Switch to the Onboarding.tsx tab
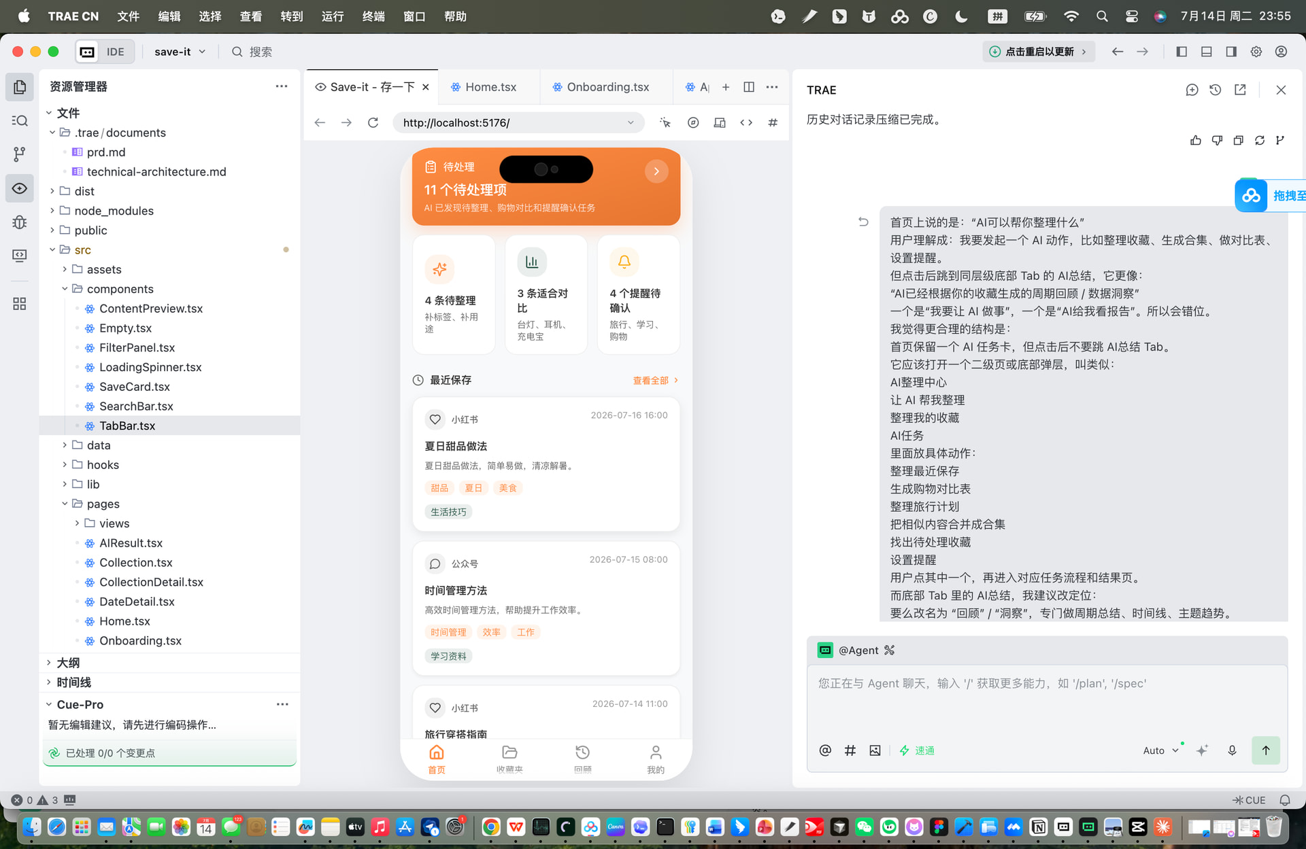Screen dimensions: 1306x849 pyautogui.click(x=607, y=87)
